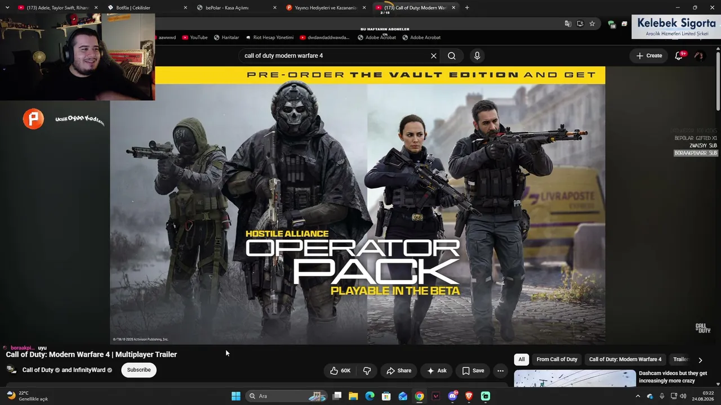Open Microsoft Store from the taskbar
721x405 pixels.
pyautogui.click(x=386, y=396)
